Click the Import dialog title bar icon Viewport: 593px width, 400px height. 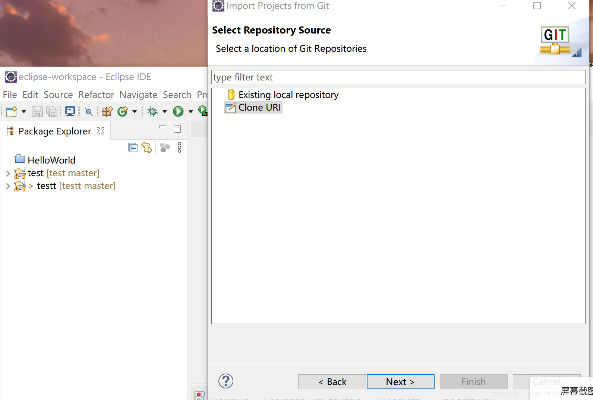(x=218, y=6)
